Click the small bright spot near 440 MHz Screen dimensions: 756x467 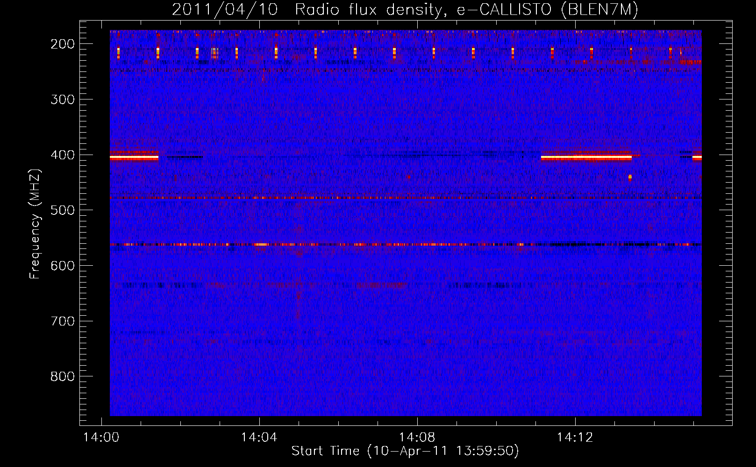coord(630,177)
